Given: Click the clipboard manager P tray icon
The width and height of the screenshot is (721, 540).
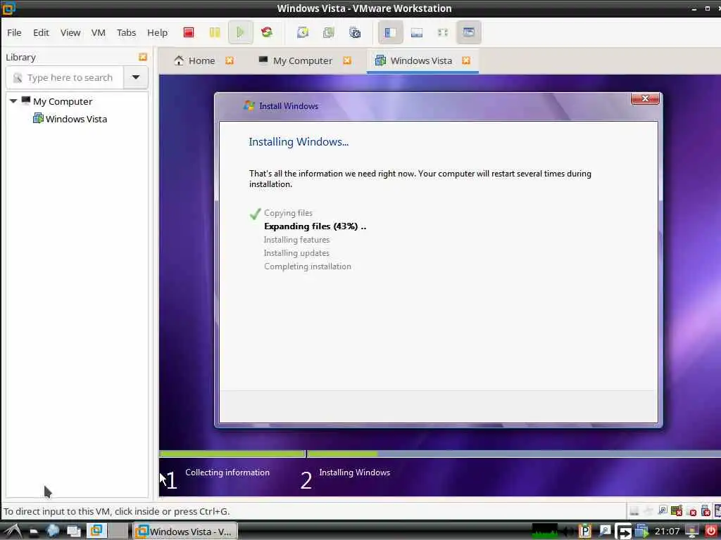Looking at the screenshot, I should click(x=584, y=532).
